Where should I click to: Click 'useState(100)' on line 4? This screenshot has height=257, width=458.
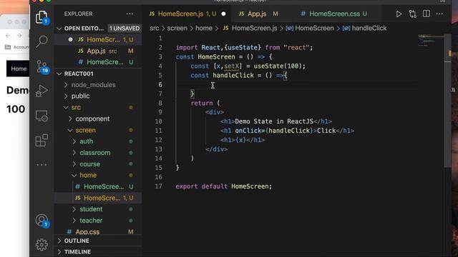click(x=279, y=66)
